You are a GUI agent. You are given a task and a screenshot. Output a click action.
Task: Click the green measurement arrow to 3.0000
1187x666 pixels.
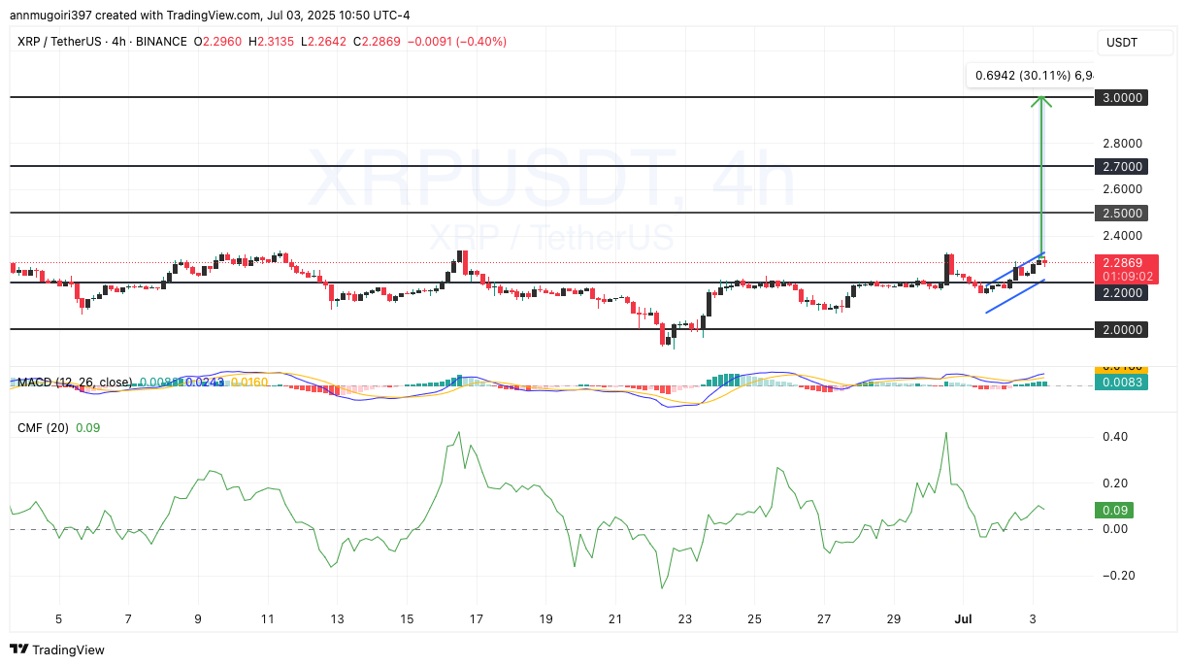(1041, 175)
